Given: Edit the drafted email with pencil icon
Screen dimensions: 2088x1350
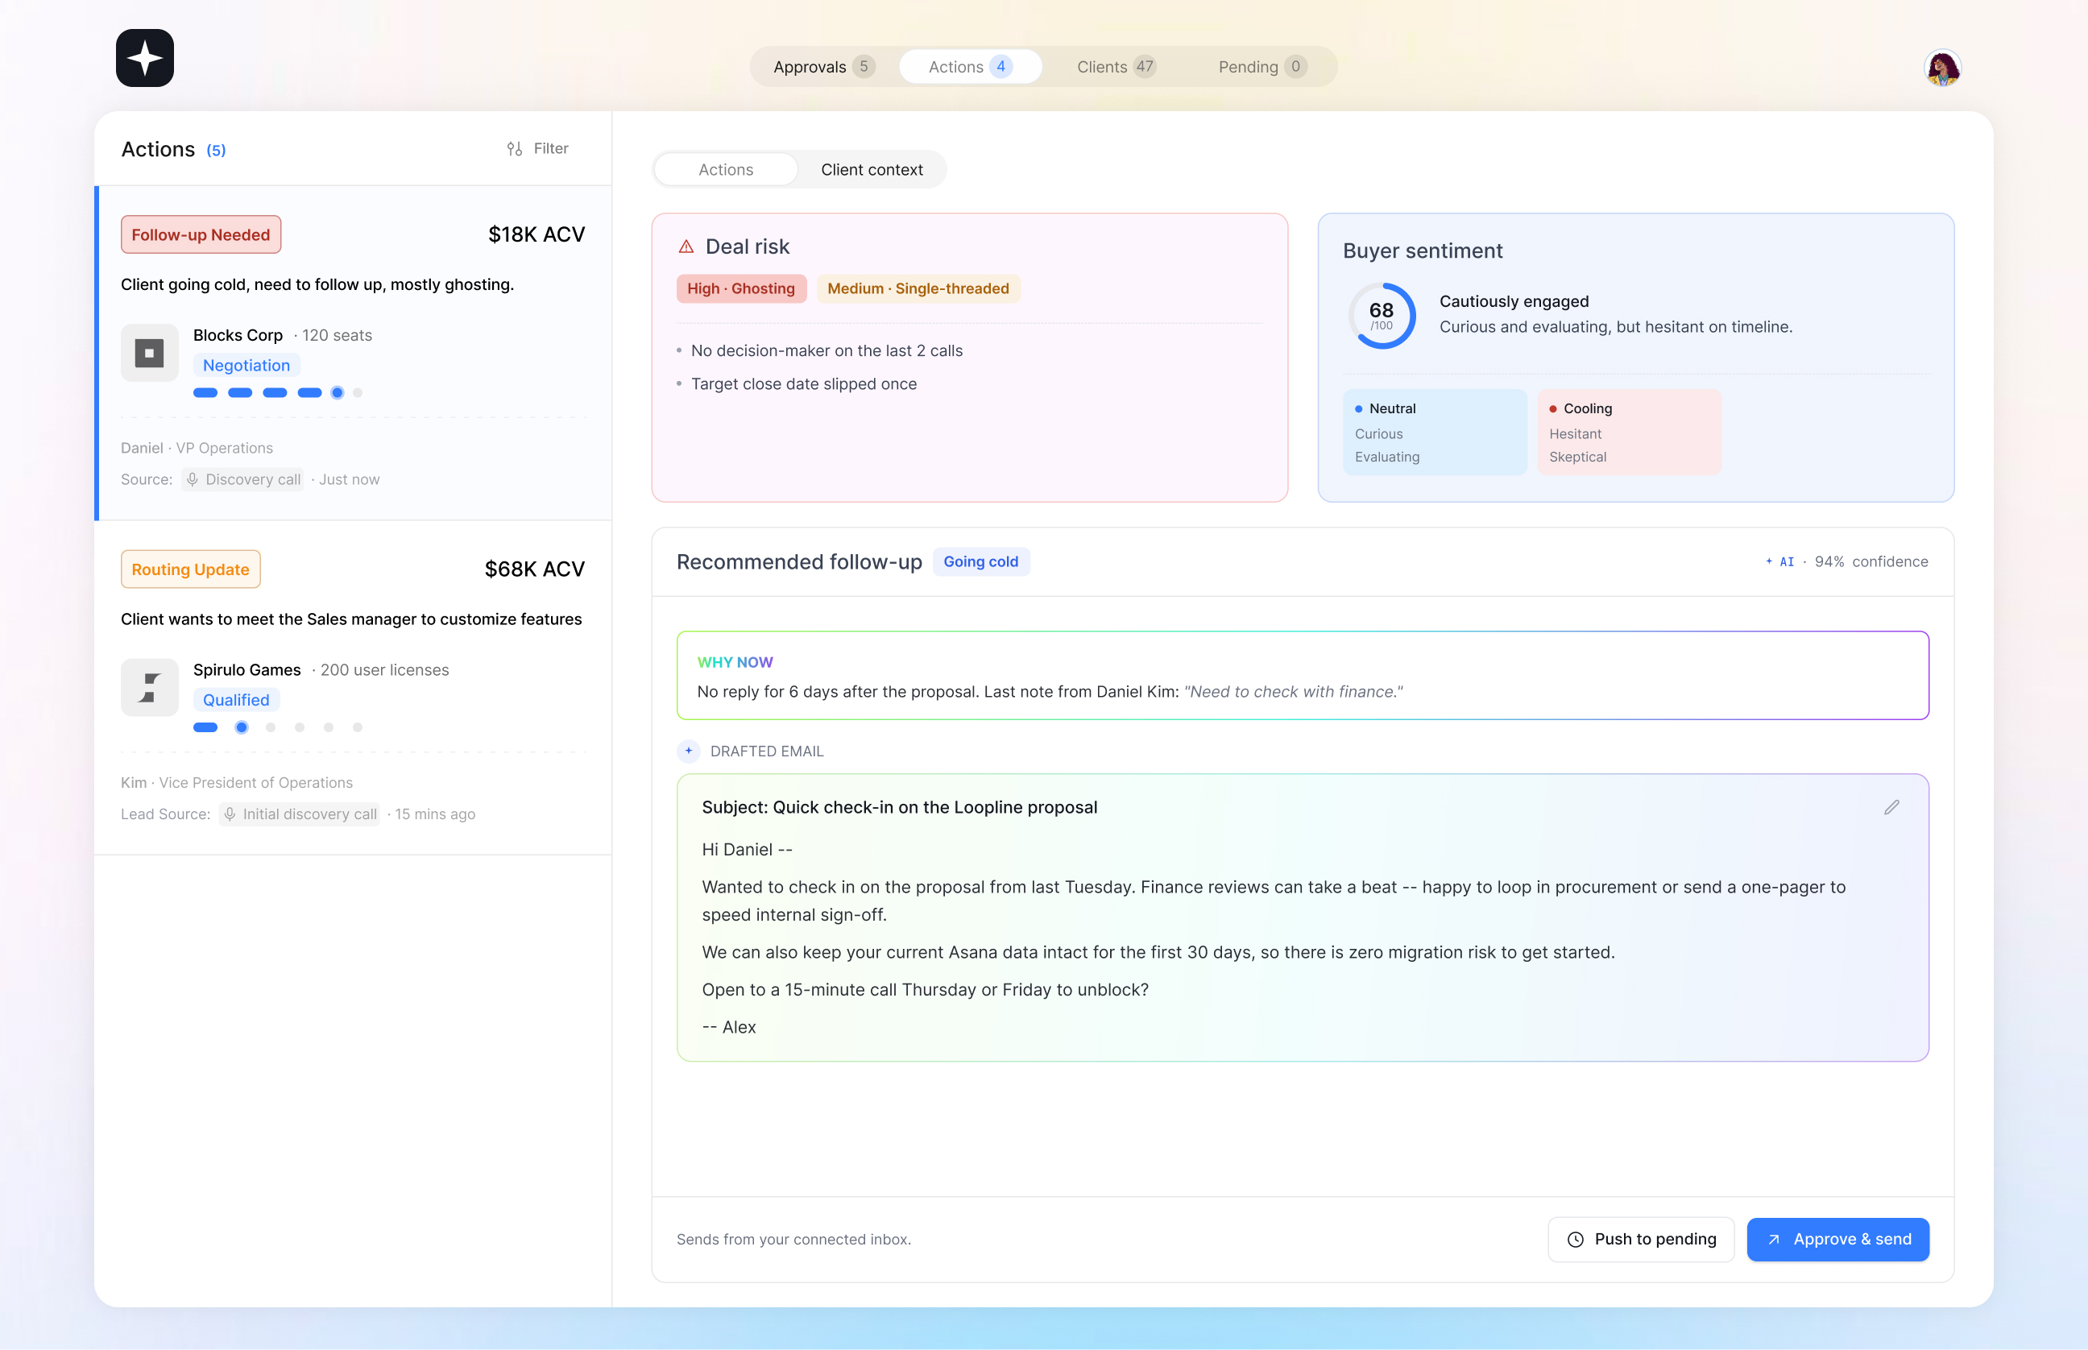Looking at the screenshot, I should point(1891,807).
